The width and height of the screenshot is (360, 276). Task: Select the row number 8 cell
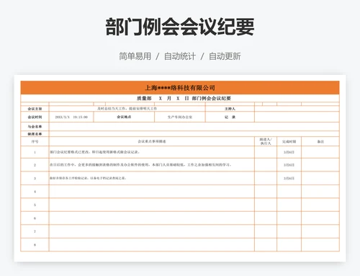[35, 245]
